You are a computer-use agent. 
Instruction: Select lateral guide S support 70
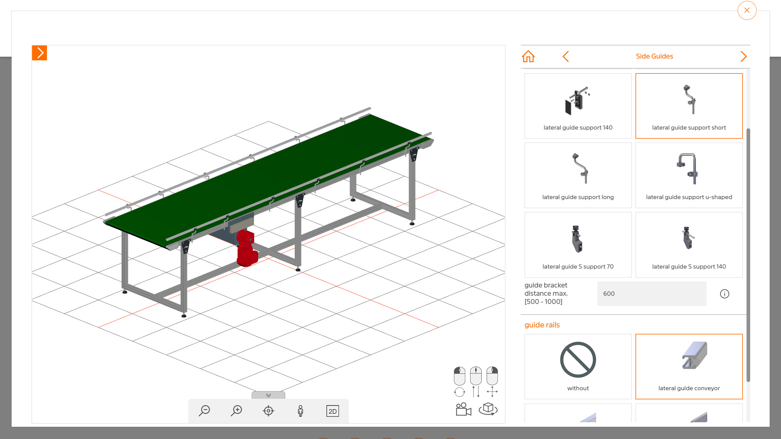(578, 245)
